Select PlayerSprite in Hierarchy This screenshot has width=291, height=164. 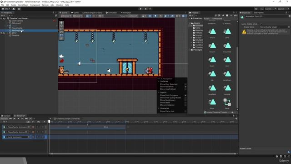[17, 28]
